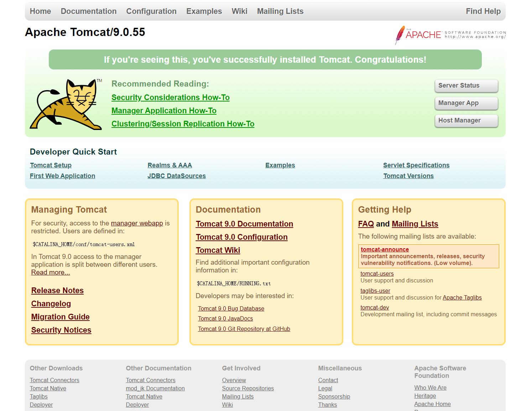Open Mailing Lists in the top navigation
The height and width of the screenshot is (411, 516).
[x=280, y=11]
